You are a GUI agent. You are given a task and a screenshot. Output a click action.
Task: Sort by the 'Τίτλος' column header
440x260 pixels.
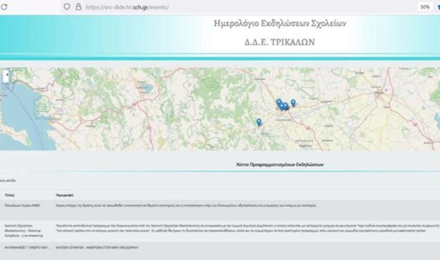[x=10, y=196]
